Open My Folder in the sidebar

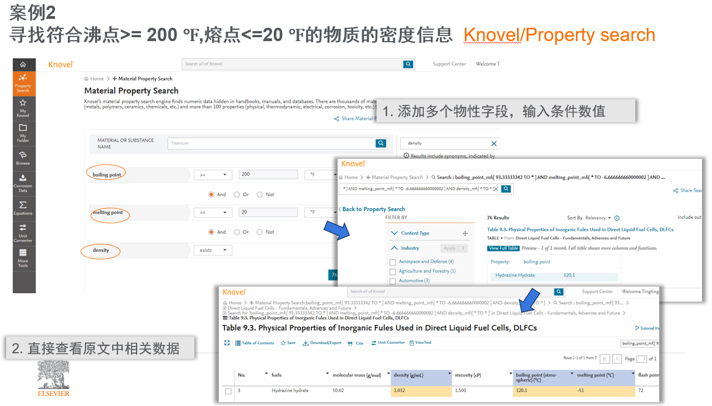click(x=23, y=133)
